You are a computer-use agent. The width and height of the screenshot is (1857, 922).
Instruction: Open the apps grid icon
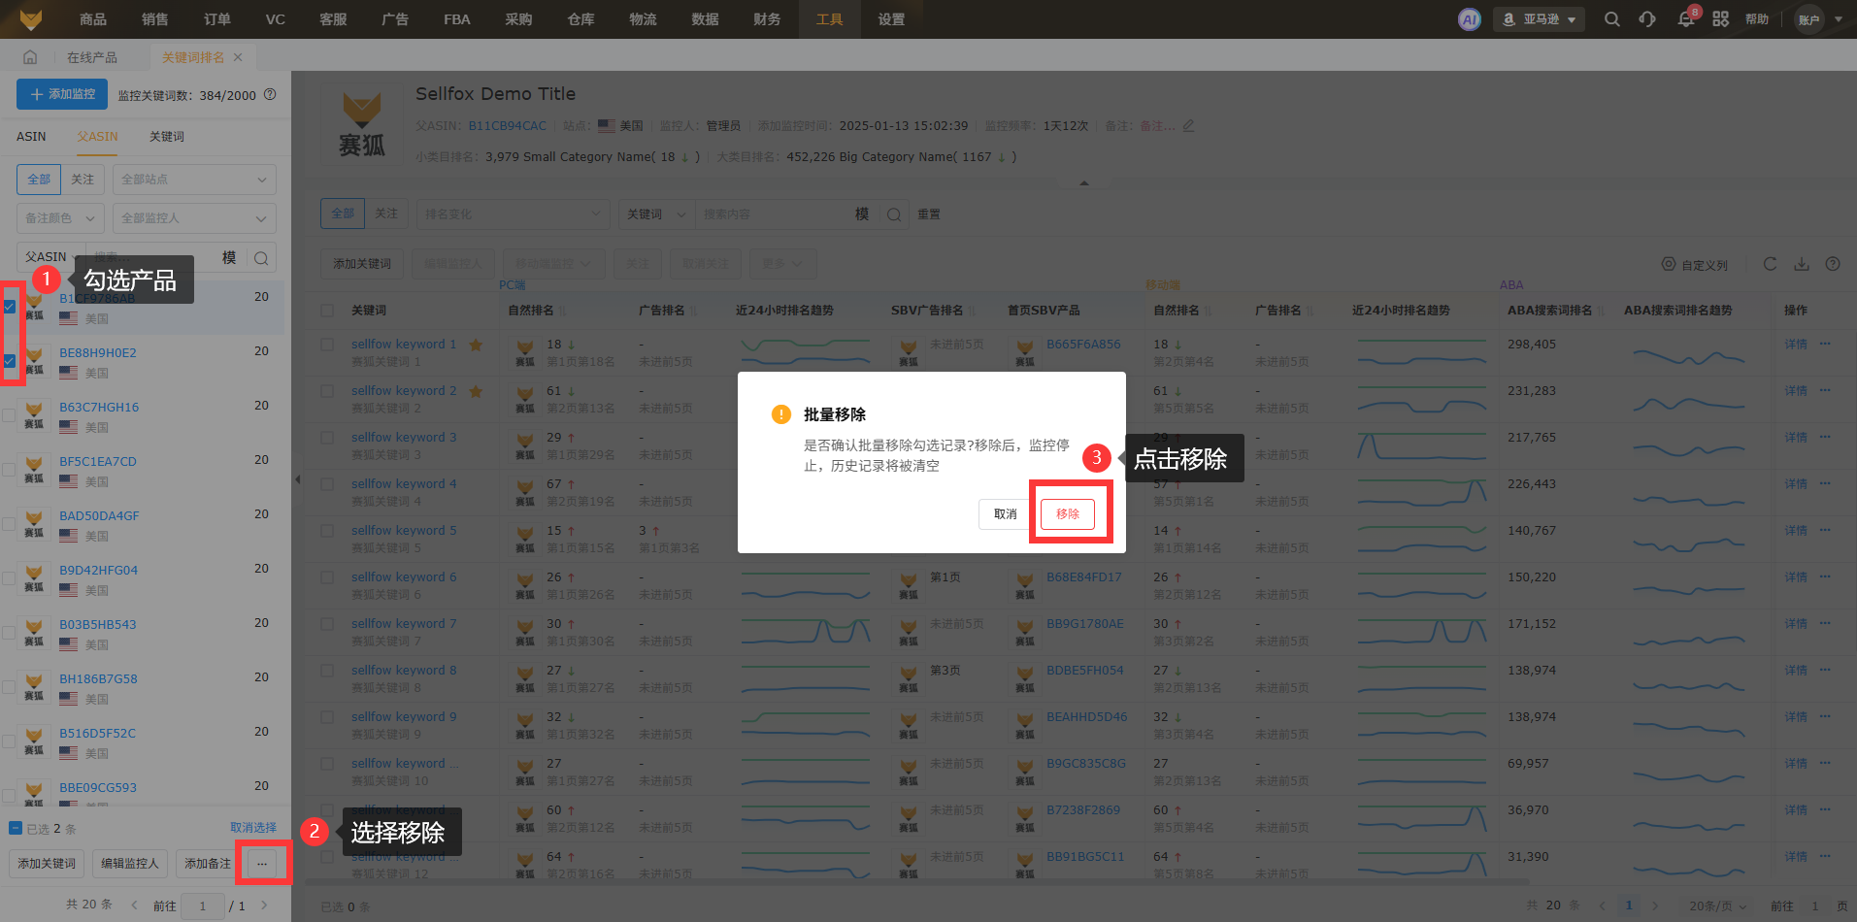[x=1720, y=19]
